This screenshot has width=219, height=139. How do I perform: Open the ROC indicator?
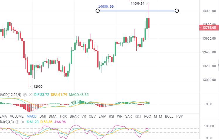pos(147,116)
